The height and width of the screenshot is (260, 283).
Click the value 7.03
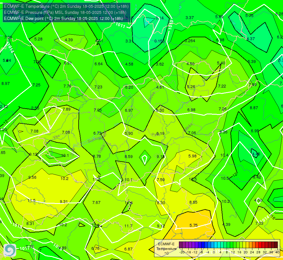[x=259, y=223]
